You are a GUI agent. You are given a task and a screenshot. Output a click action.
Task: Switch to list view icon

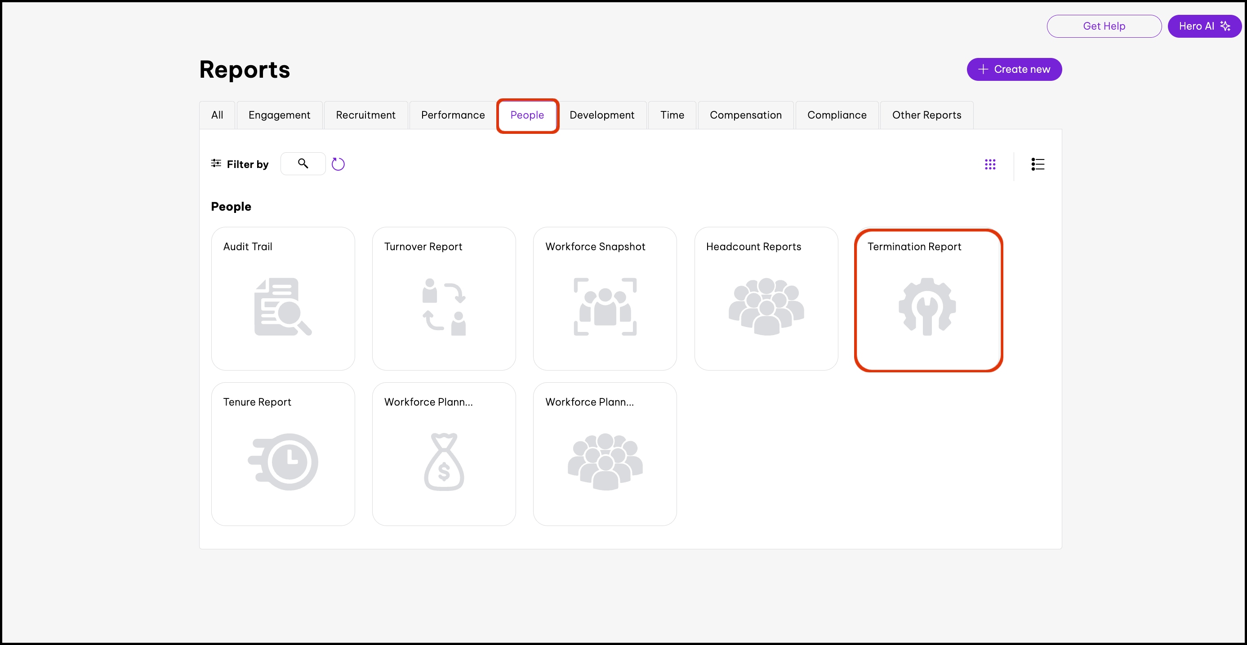(1038, 164)
